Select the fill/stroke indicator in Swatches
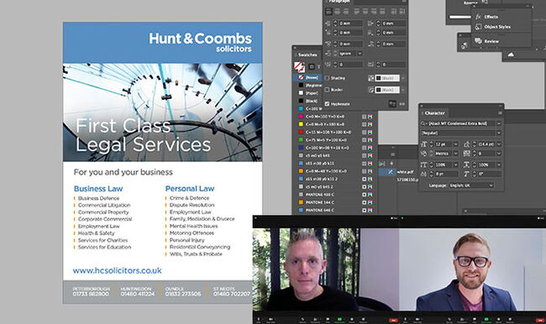This screenshot has height=324, width=546. click(299, 66)
